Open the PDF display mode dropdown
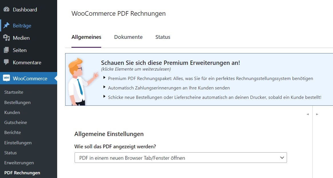 pyautogui.click(x=181, y=158)
